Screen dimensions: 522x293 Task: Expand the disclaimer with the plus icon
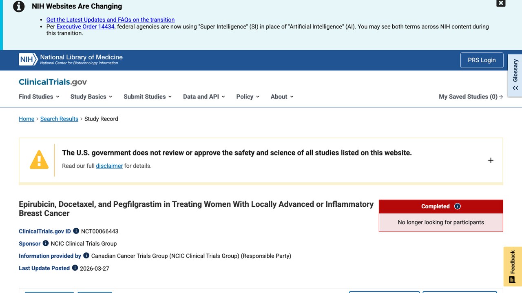pos(491,160)
